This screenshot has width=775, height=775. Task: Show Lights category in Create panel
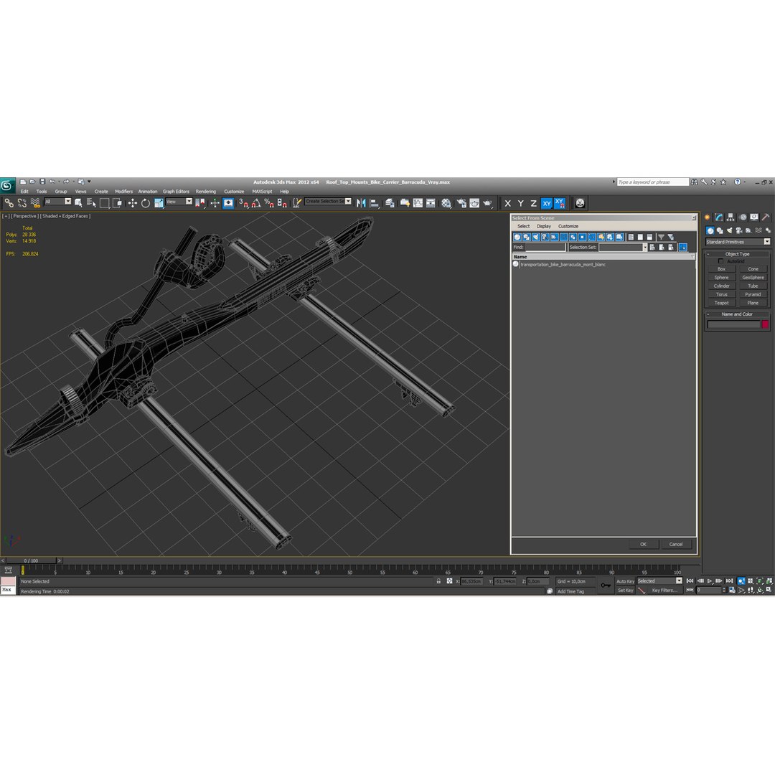(x=730, y=231)
